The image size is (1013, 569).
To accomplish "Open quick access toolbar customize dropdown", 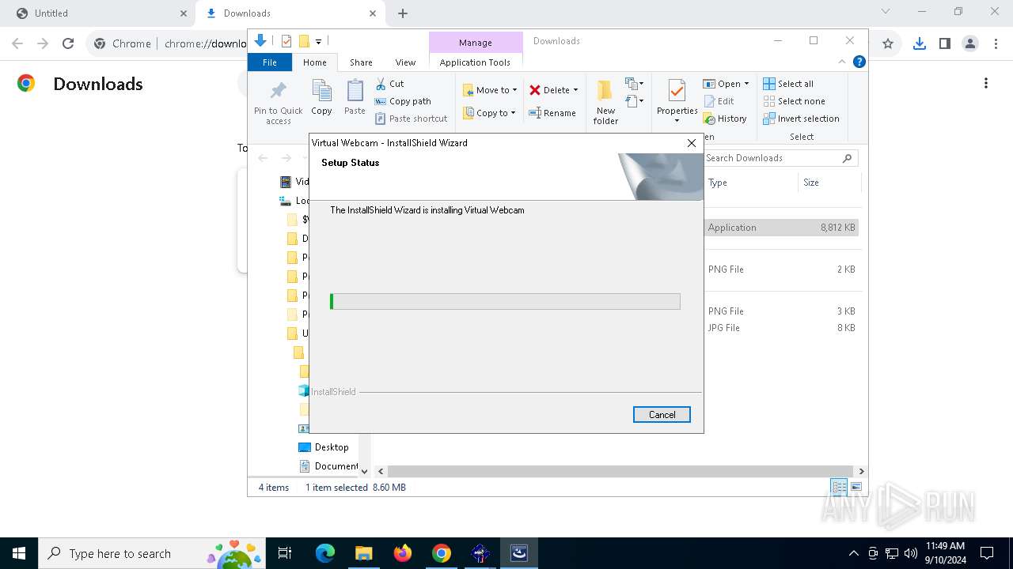I will click(318, 41).
